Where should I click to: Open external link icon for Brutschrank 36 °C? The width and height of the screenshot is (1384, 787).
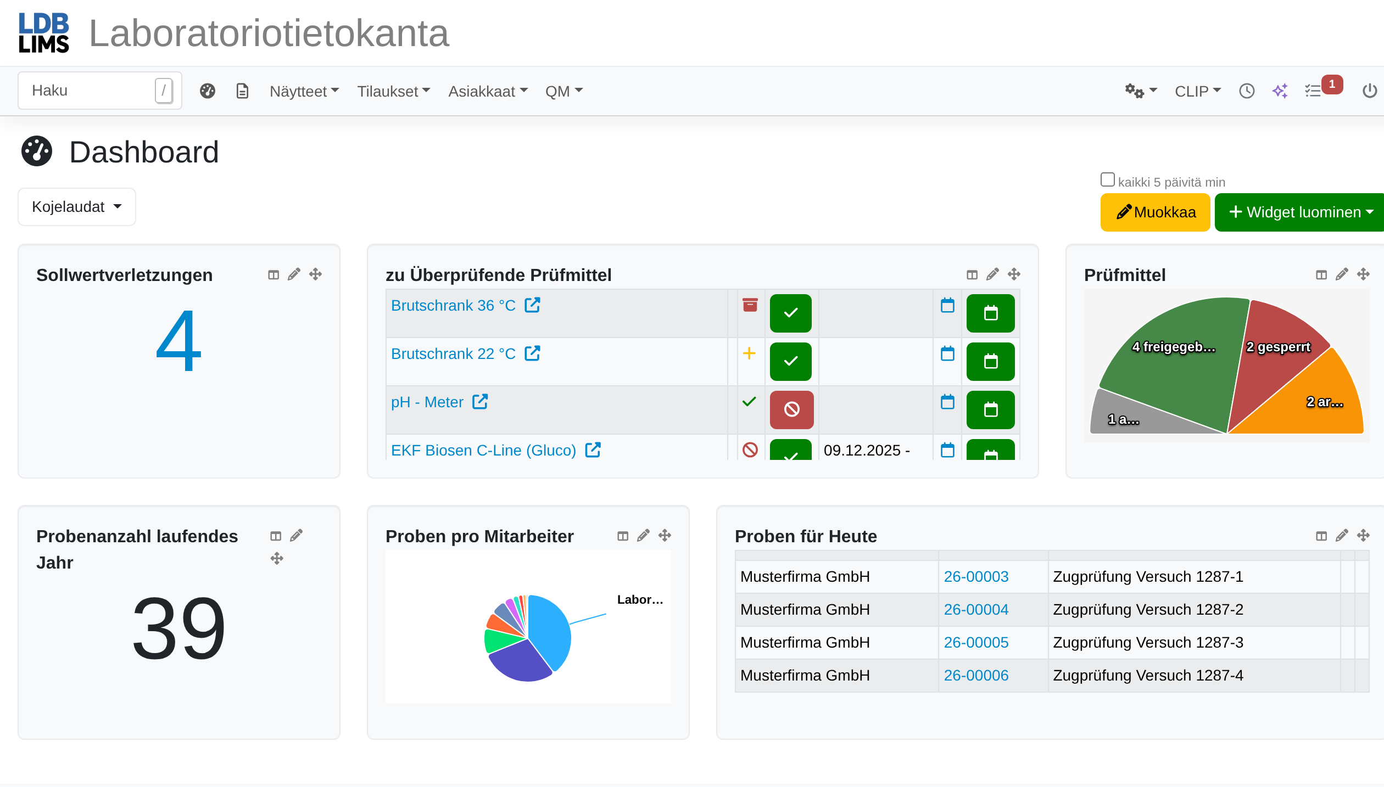coord(532,305)
